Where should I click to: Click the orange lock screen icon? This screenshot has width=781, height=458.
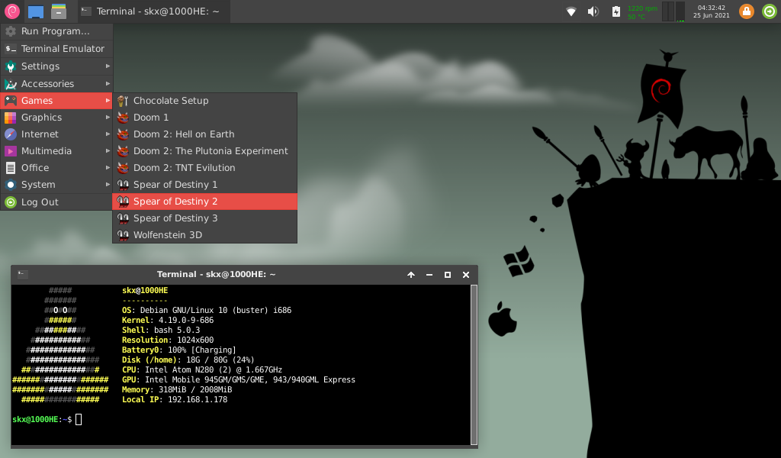746,11
